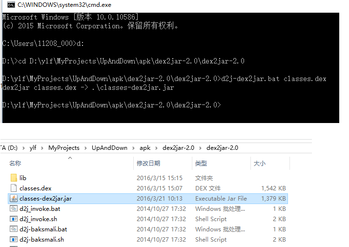349x247 pixels.
Task: Go to MyProjects in address breadcrumb
Action: [x=64, y=148]
